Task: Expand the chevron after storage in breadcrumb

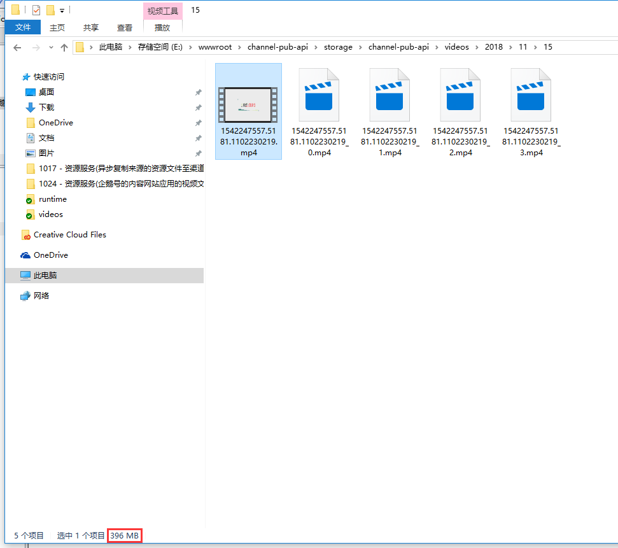Action: pyautogui.click(x=360, y=47)
